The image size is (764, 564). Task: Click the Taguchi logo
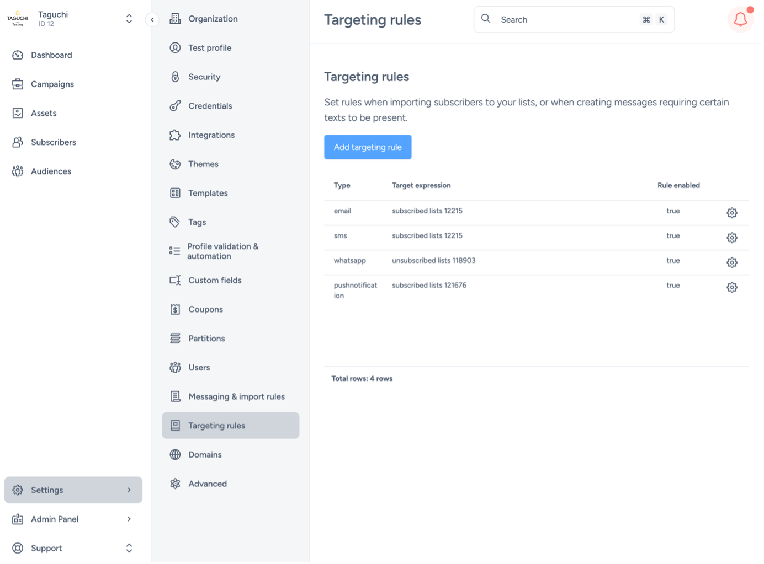tap(17, 18)
